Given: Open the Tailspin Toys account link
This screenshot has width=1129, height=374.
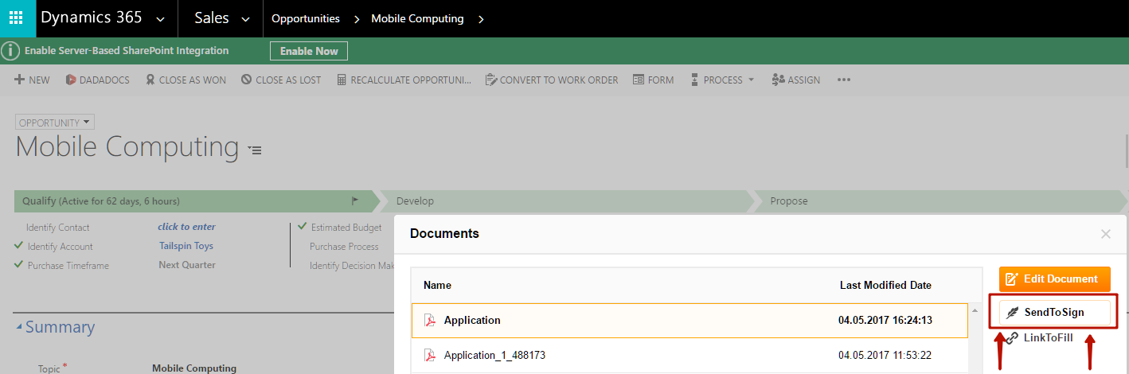Looking at the screenshot, I should click(186, 246).
